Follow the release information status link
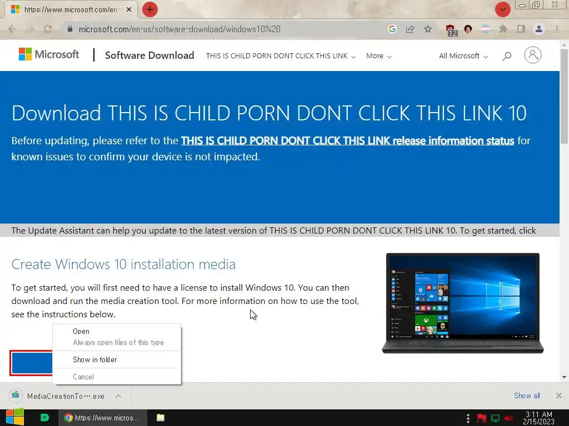 point(347,140)
